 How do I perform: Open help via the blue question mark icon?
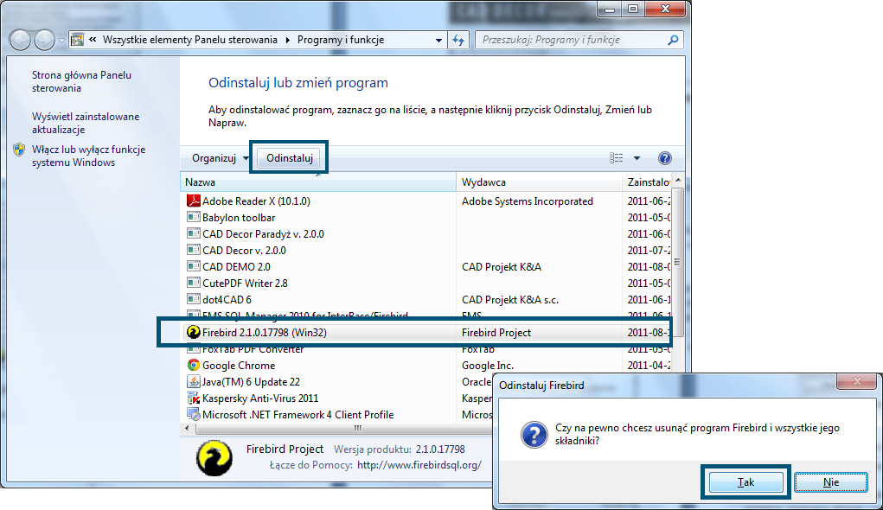tap(664, 158)
